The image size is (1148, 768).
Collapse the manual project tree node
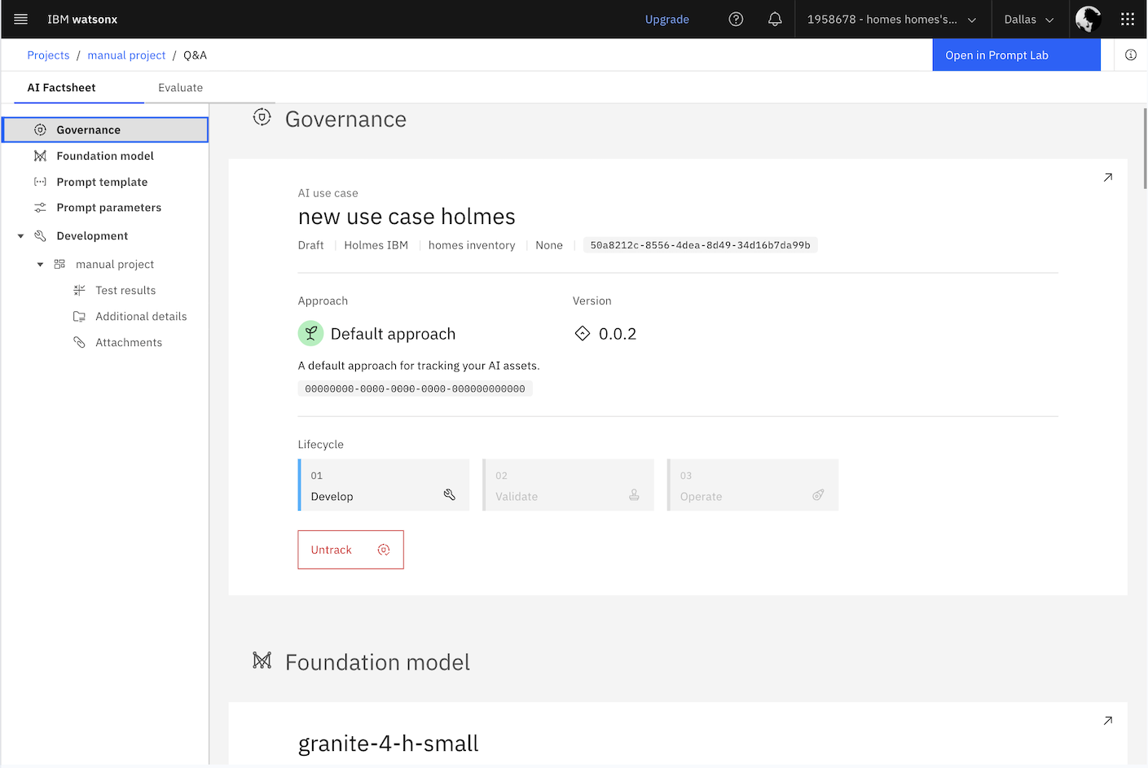click(x=40, y=265)
